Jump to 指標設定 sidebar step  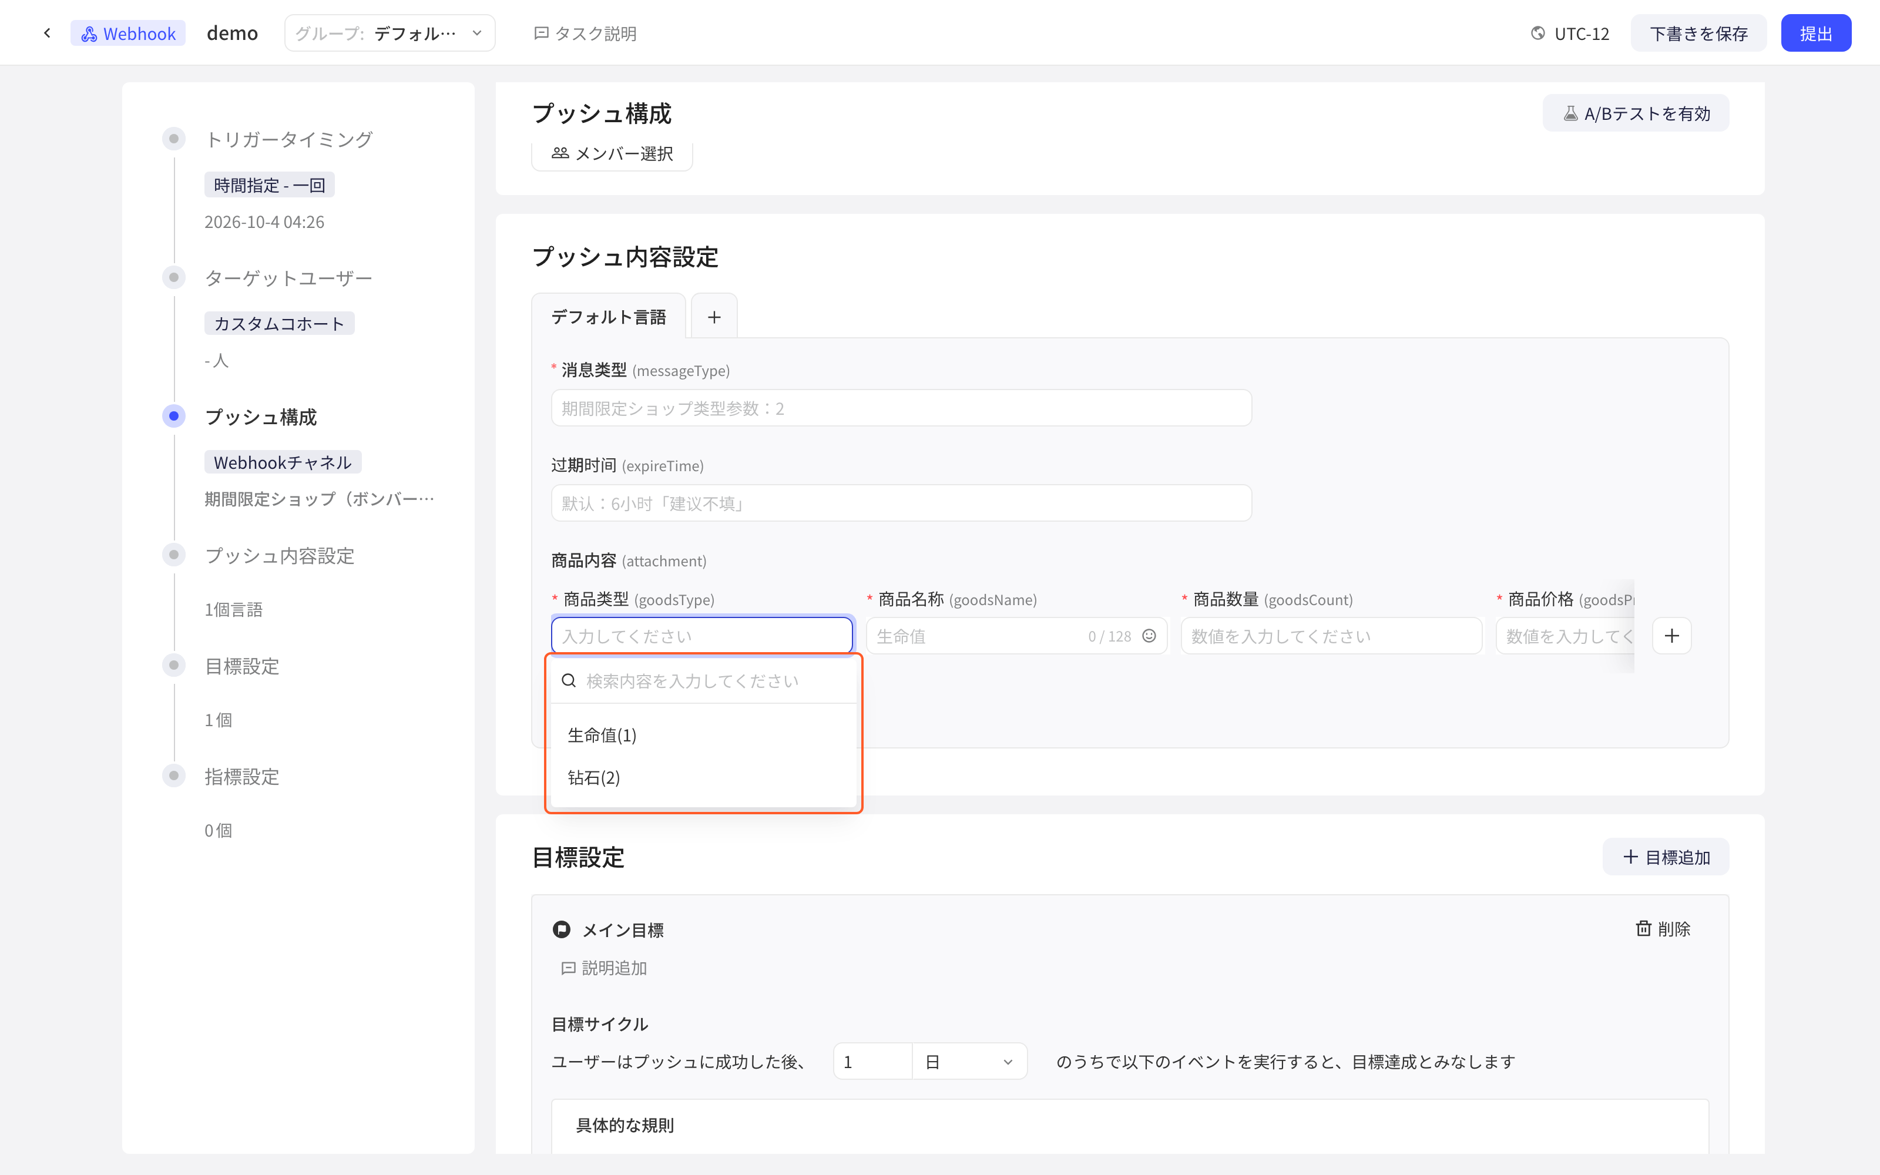pyautogui.click(x=241, y=776)
